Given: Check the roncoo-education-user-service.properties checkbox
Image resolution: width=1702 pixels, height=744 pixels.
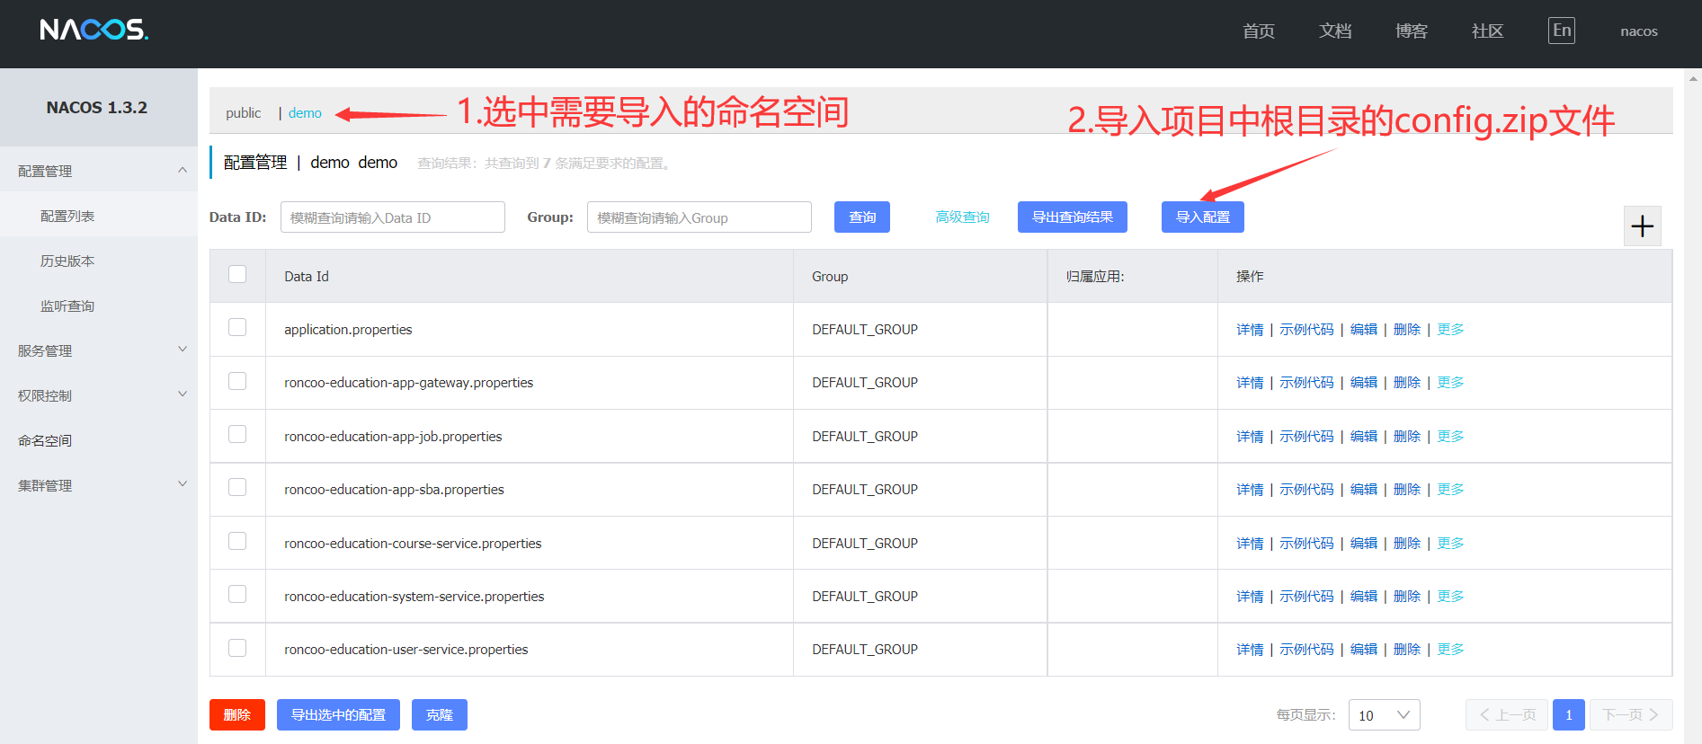Looking at the screenshot, I should [237, 648].
